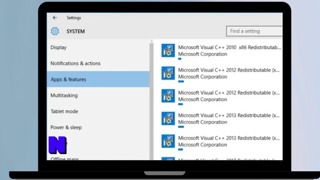
Task: Open the Multitasking settings page
Action: [98, 95]
